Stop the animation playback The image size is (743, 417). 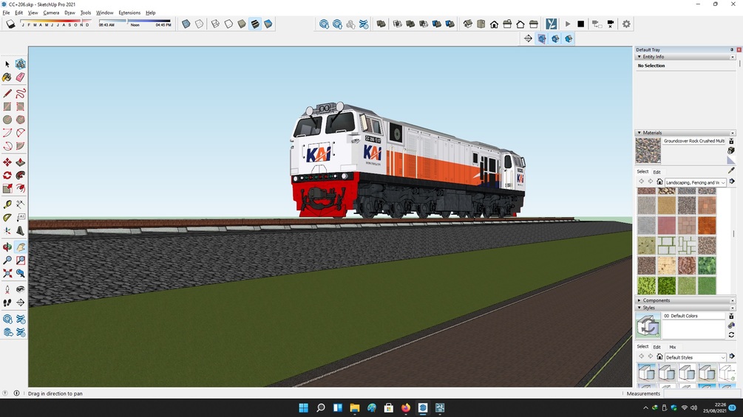[x=581, y=24]
